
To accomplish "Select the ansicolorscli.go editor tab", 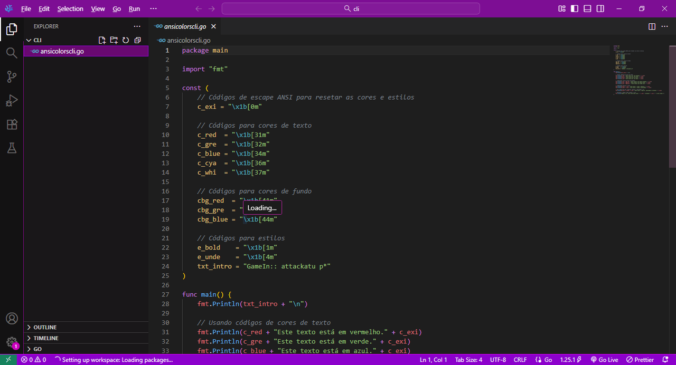I will 185,26.
